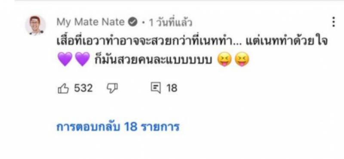Click the gray divider line above comment
Screen dimensions: 344x159
tap(179, 1)
